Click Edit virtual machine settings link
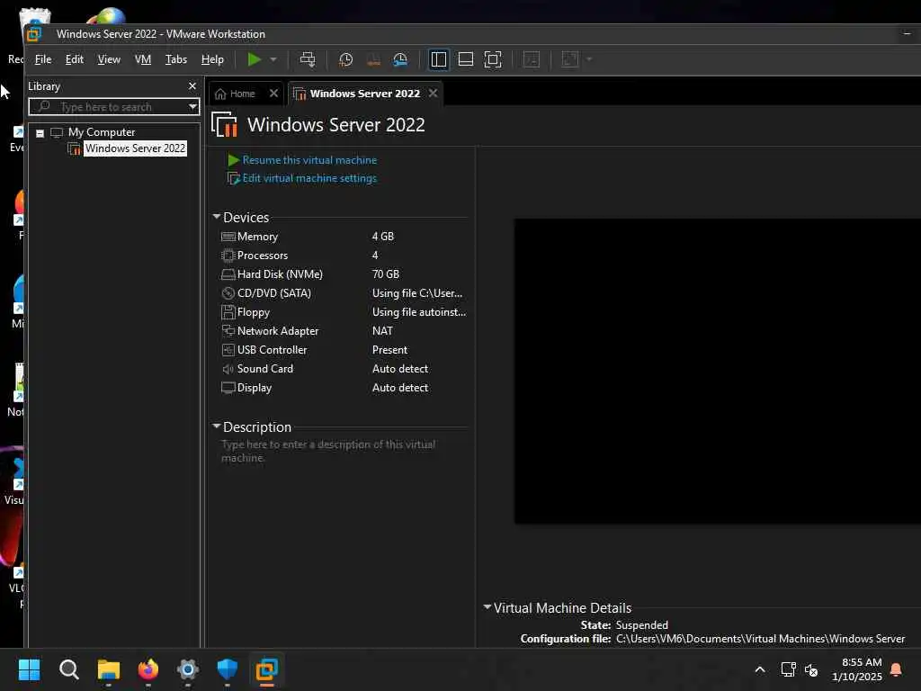Viewport: 921px width, 691px height. (x=309, y=178)
